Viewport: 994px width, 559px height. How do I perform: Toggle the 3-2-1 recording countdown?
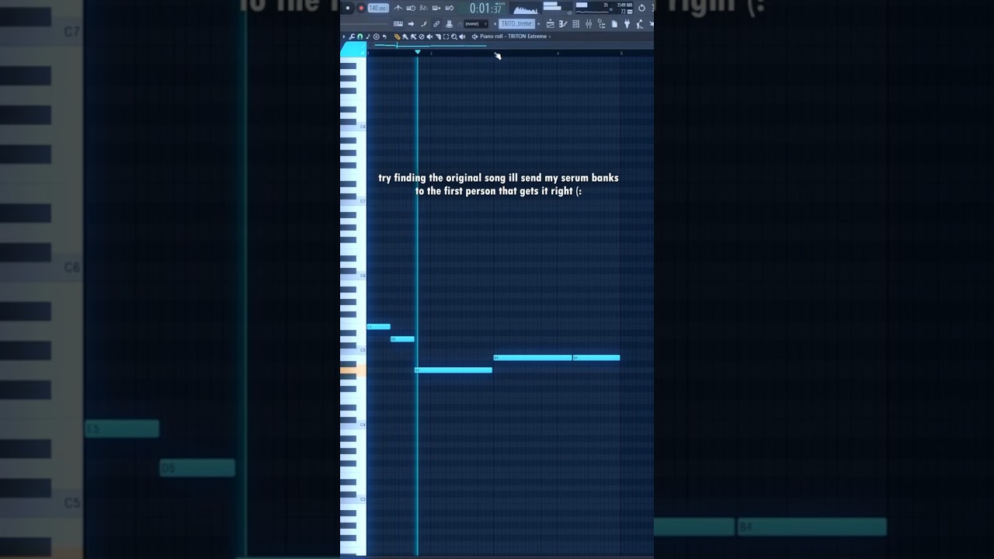point(424,8)
